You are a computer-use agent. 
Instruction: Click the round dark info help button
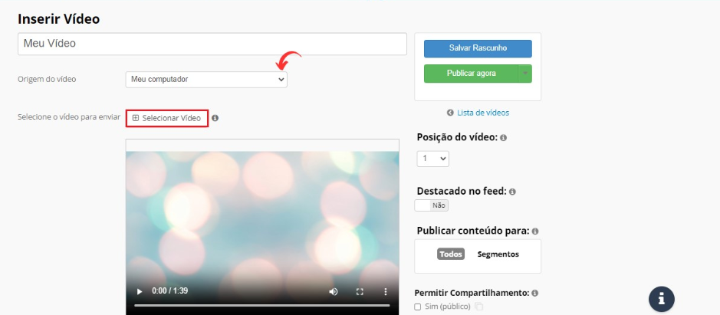[x=661, y=299]
